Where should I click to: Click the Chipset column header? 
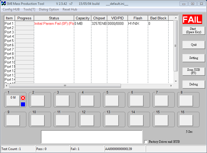click(99, 18)
